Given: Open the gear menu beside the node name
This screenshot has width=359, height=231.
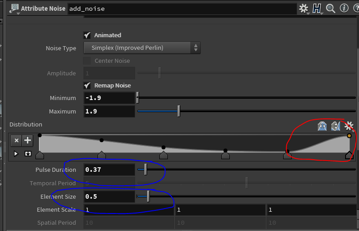Looking at the screenshot, I should [x=304, y=9].
